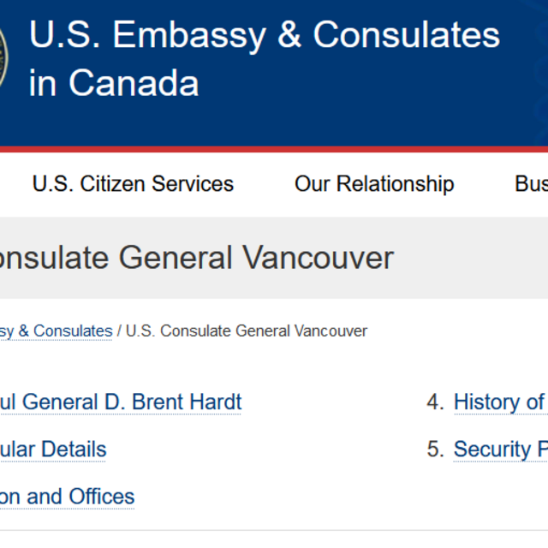
Task: Open the Consul General D. Brent Hardt link
Action: pos(121,402)
